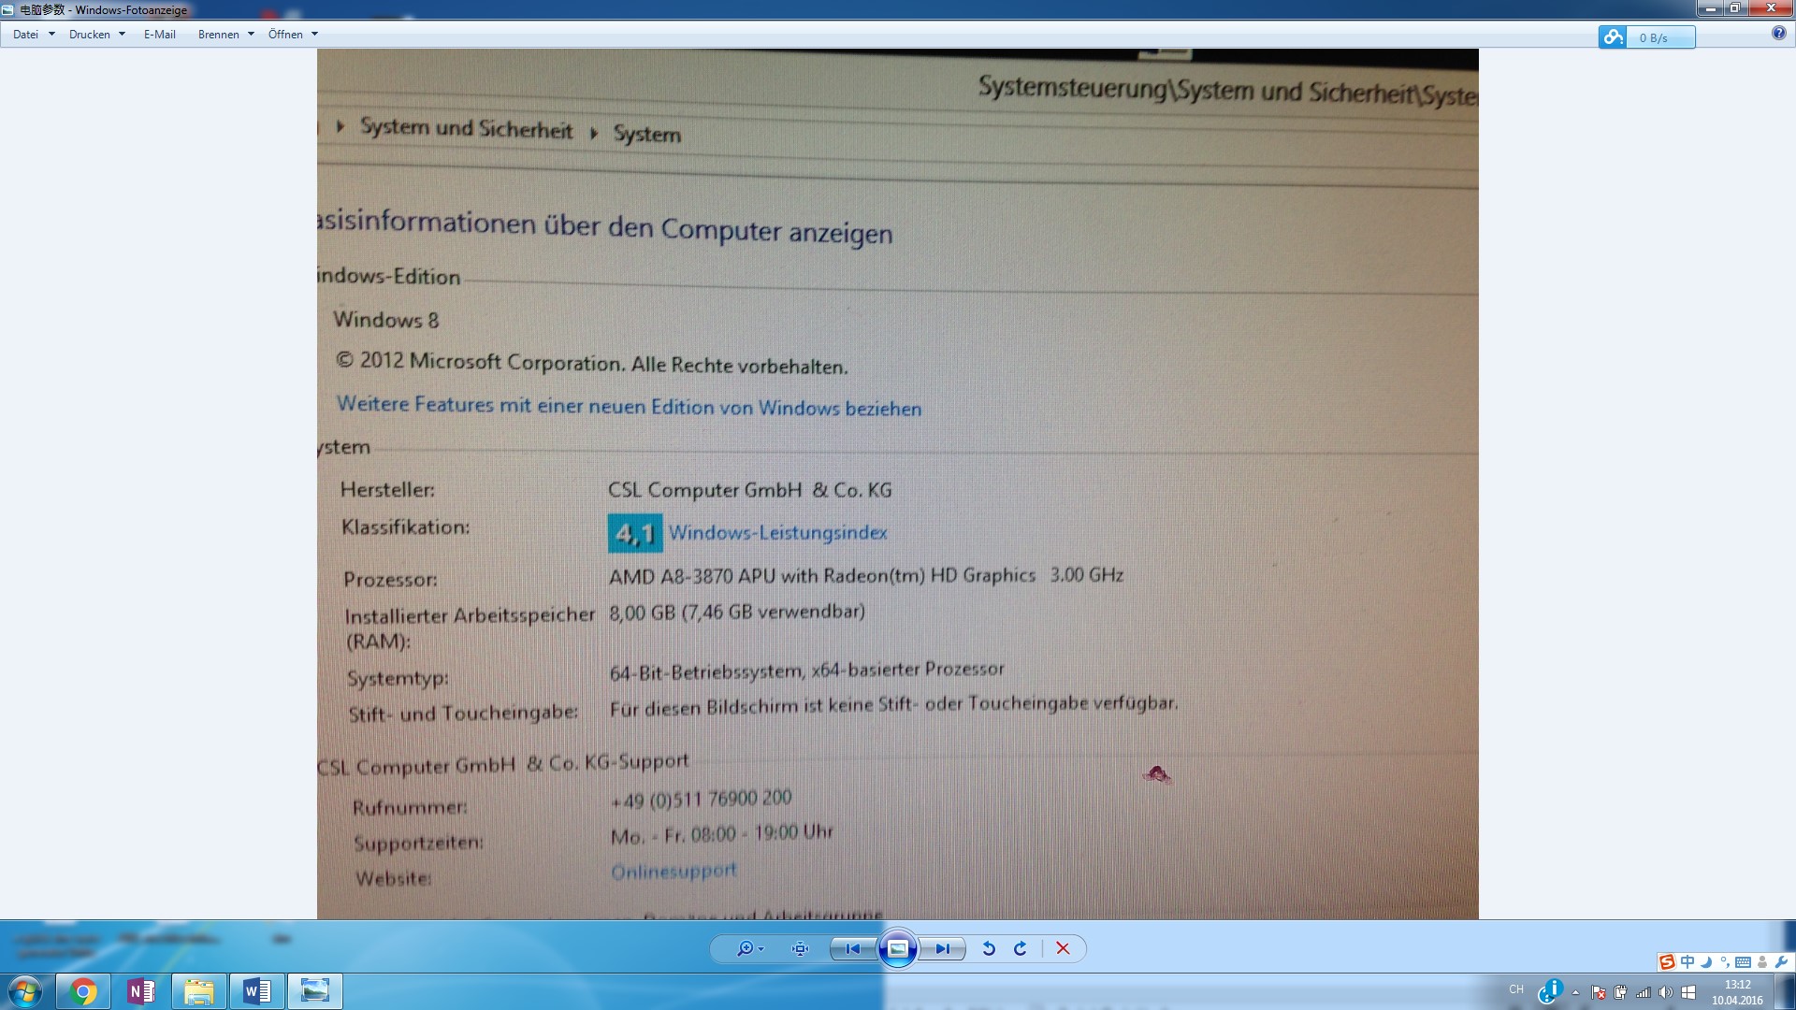
Task: Click the E-Mail toolbar item
Action: tap(159, 35)
